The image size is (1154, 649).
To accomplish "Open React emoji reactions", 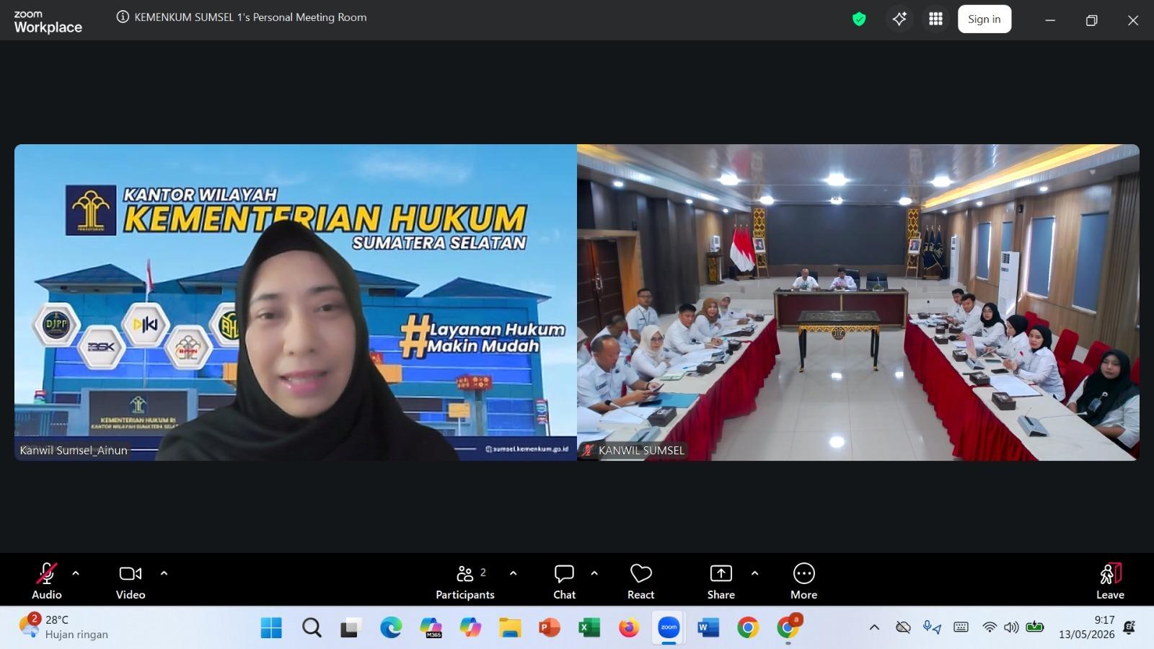I will pyautogui.click(x=640, y=580).
